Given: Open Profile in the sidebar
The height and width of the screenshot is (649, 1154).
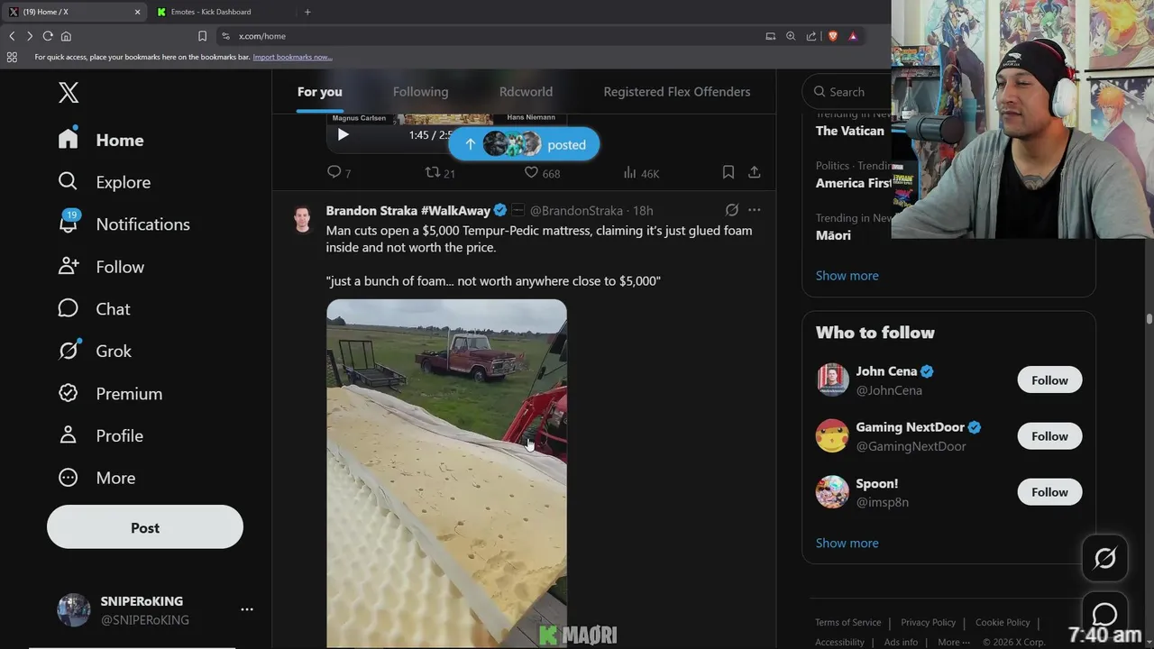Looking at the screenshot, I should click(x=100, y=435).
